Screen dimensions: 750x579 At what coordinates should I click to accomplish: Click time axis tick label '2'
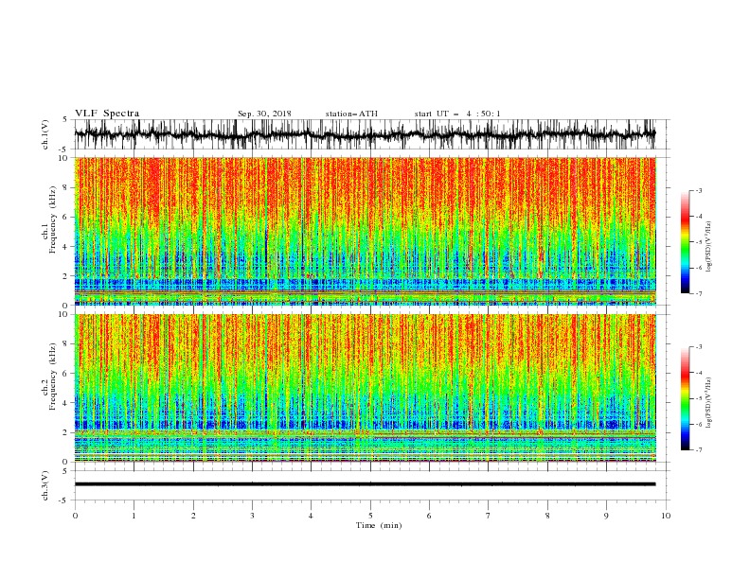click(x=193, y=516)
